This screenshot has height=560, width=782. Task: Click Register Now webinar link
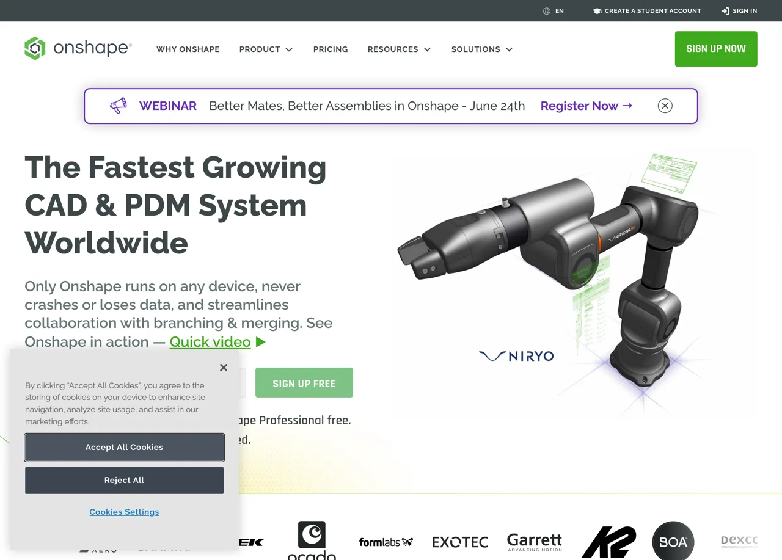click(586, 106)
